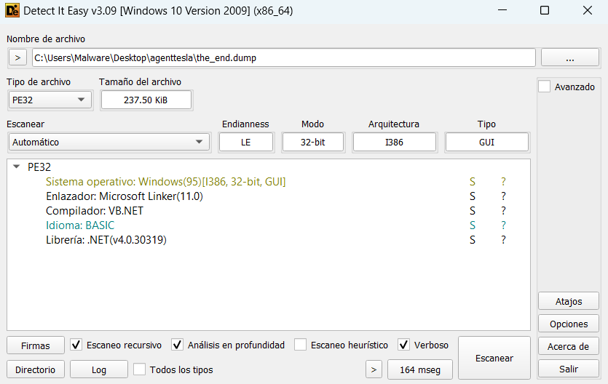Click the "?" icon on the Enlazador row

(502, 196)
